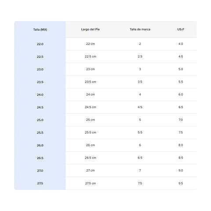Select the 24.0 size row label
Screen dimensions: 211x211
click(40, 95)
